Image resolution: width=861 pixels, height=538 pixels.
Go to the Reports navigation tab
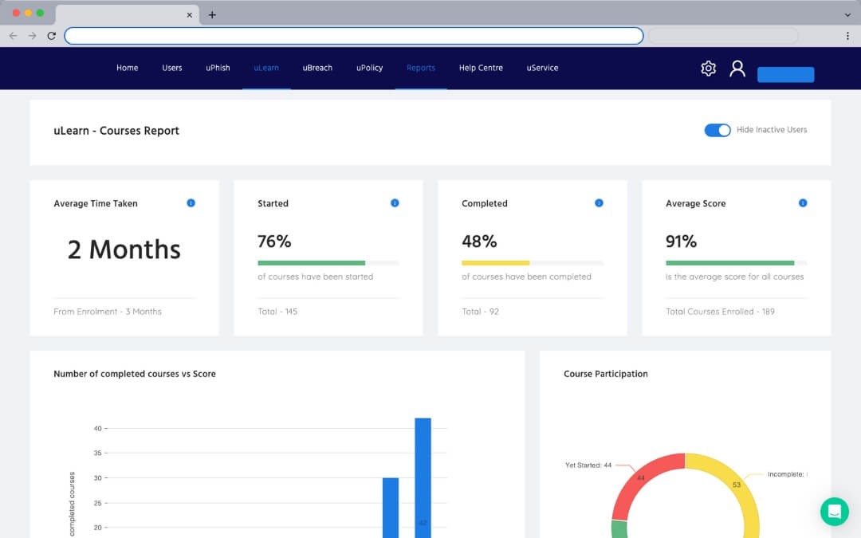point(421,68)
